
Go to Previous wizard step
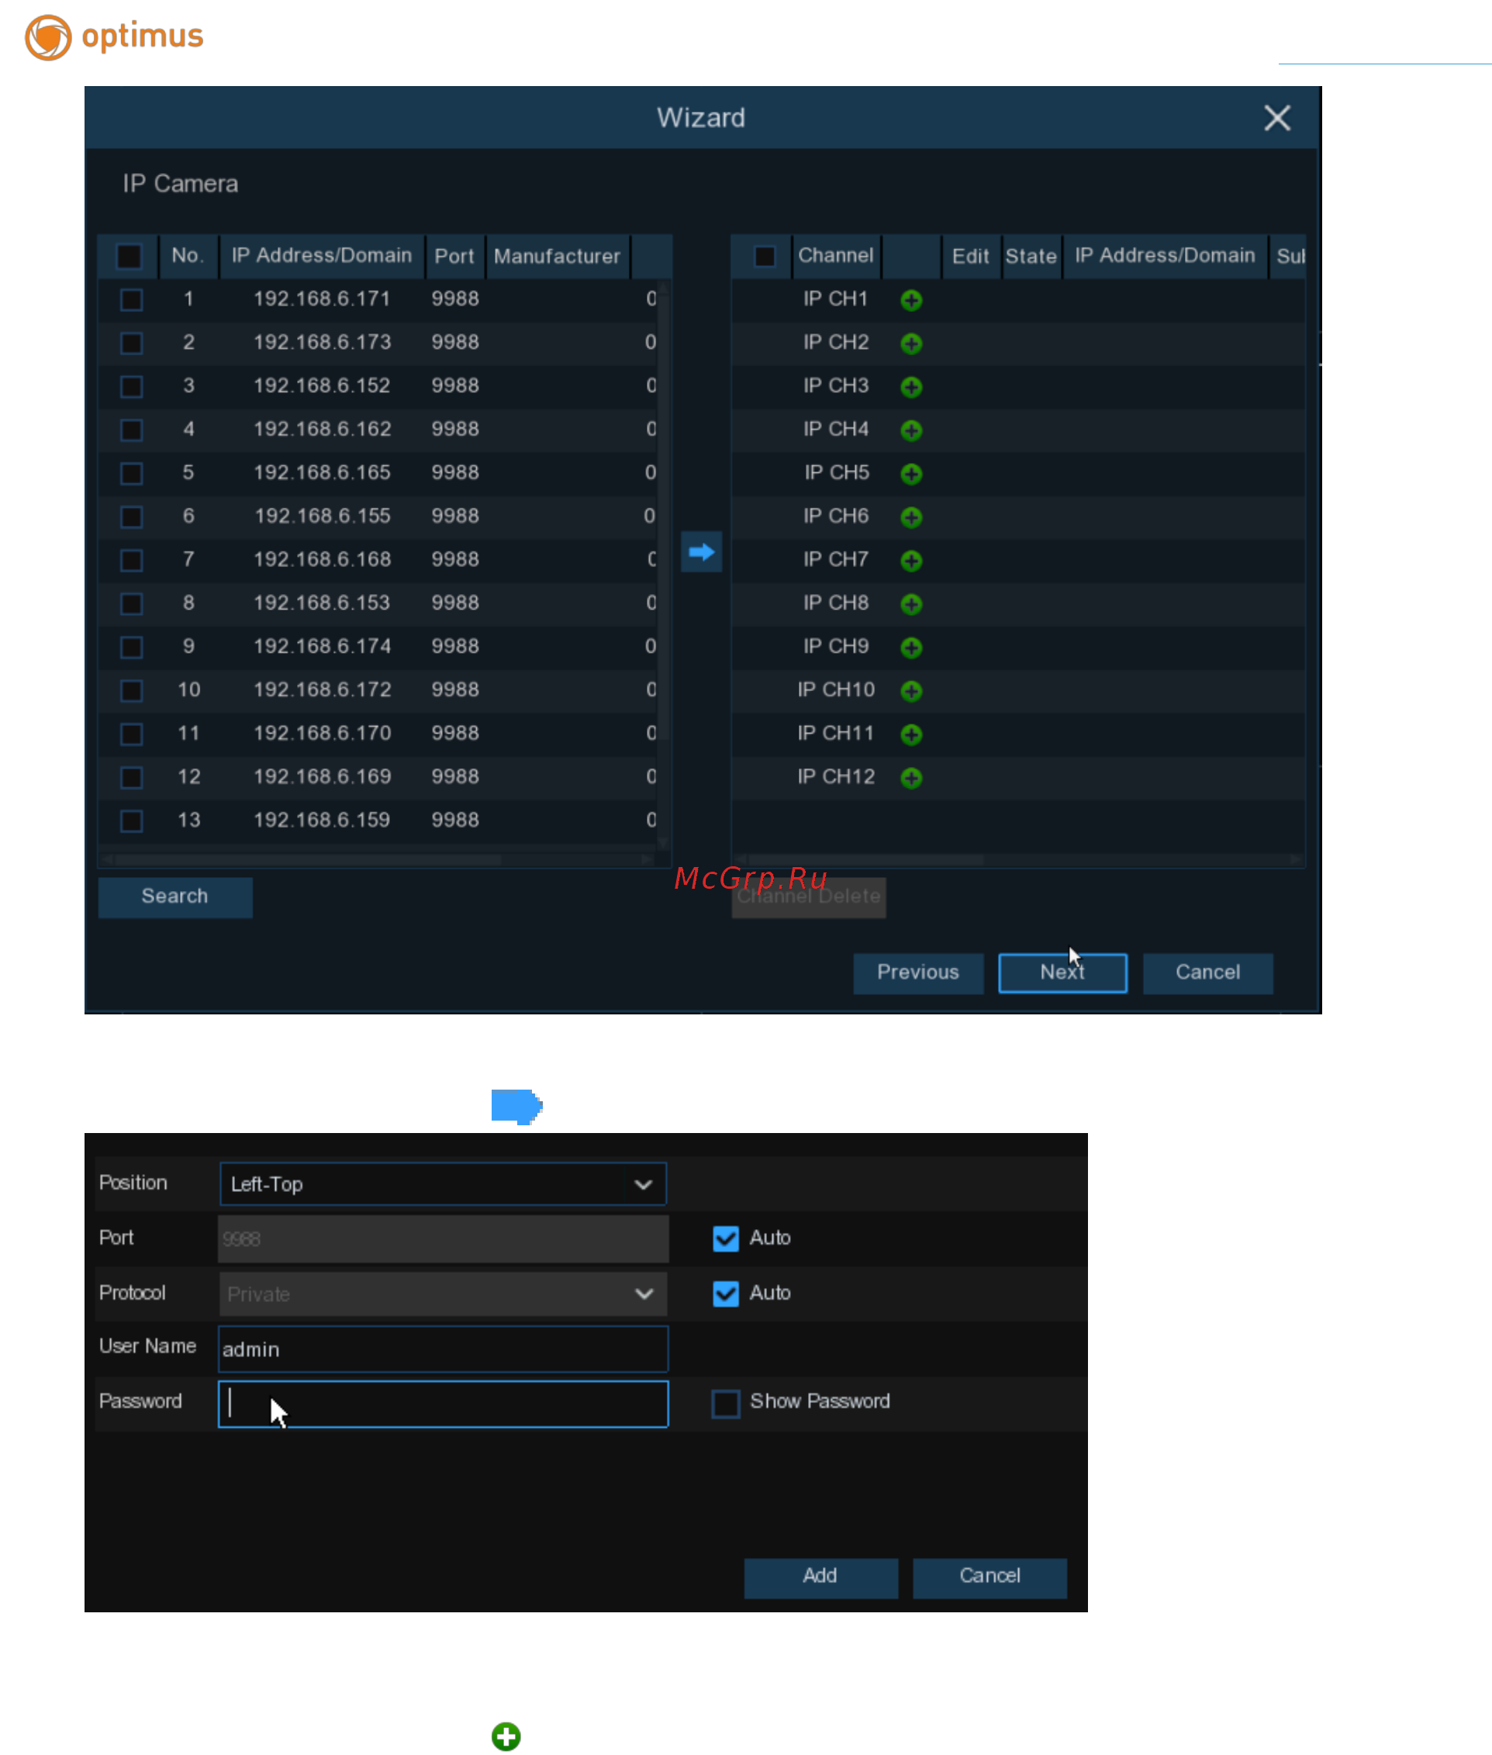[x=917, y=973]
